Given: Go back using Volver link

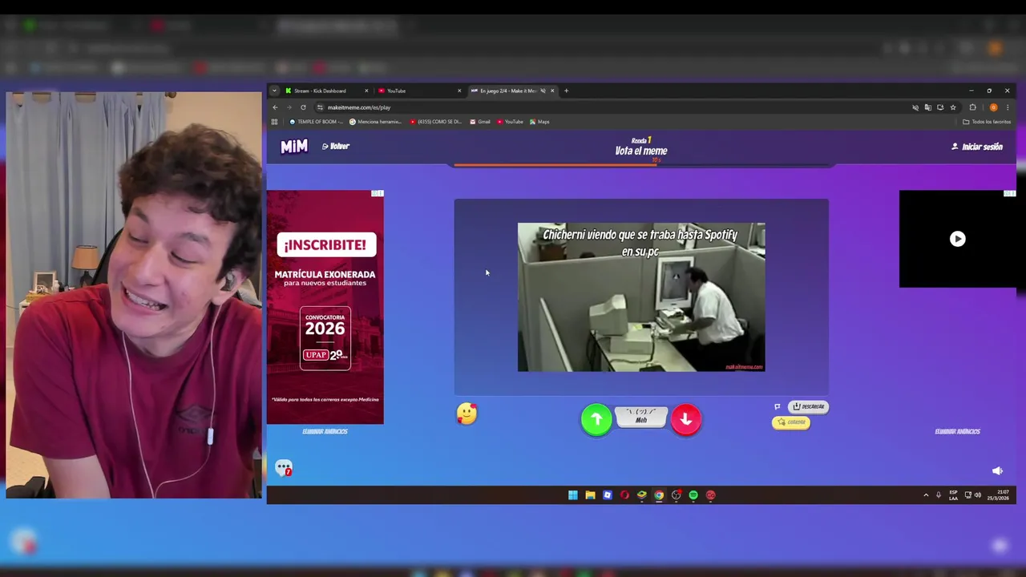Looking at the screenshot, I should click(336, 146).
